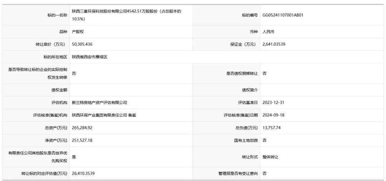Image resolution: width=386 pixels, height=181 pixels.
Task: Click the 评估核准(备案)日期 label
Action: point(241,115)
